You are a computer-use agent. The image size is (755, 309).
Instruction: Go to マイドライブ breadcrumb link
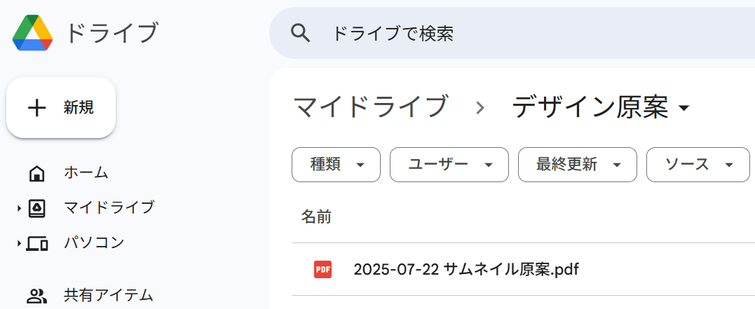(x=369, y=107)
